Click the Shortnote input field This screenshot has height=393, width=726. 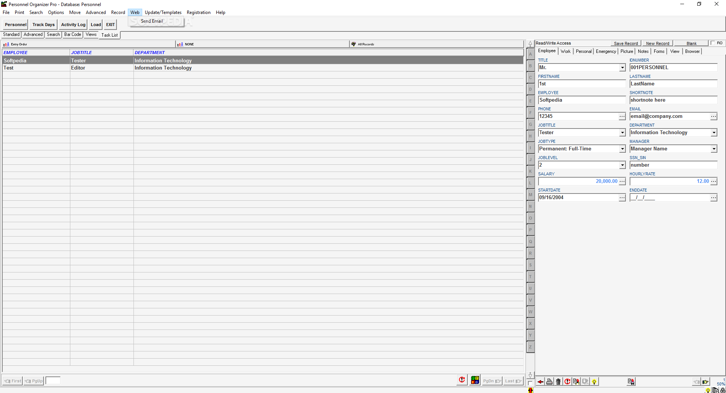coord(673,100)
